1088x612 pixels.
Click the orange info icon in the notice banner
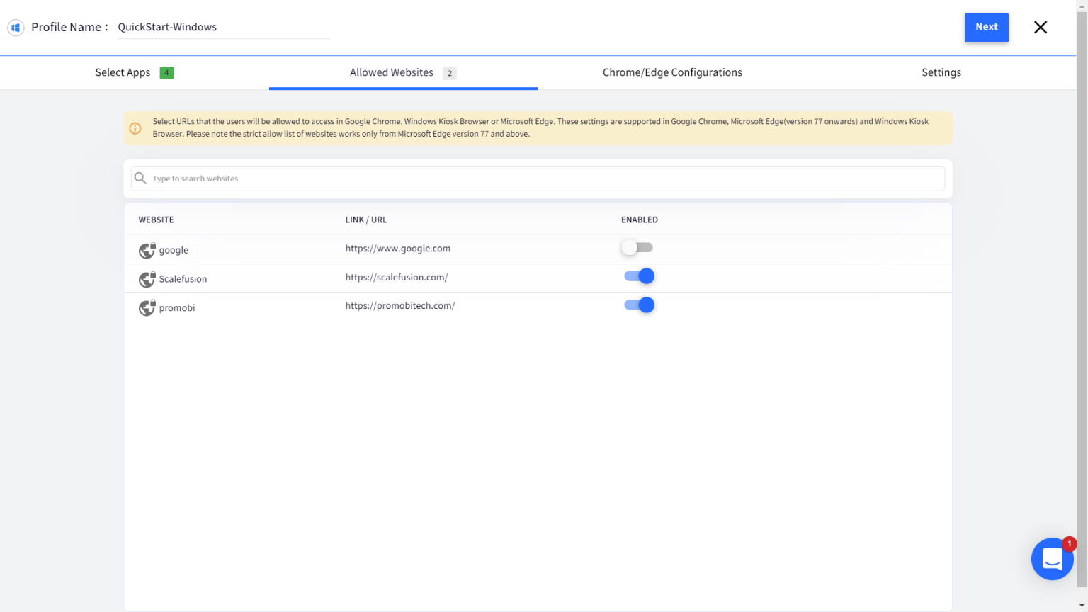135,128
